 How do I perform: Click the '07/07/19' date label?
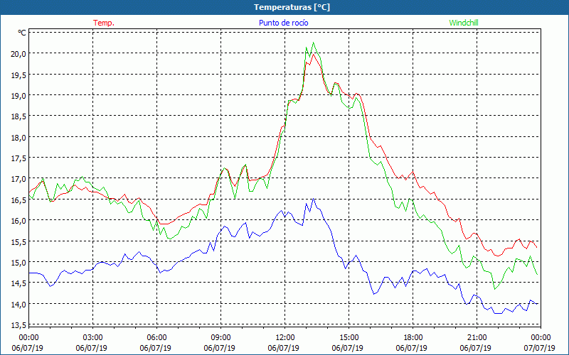541,348
